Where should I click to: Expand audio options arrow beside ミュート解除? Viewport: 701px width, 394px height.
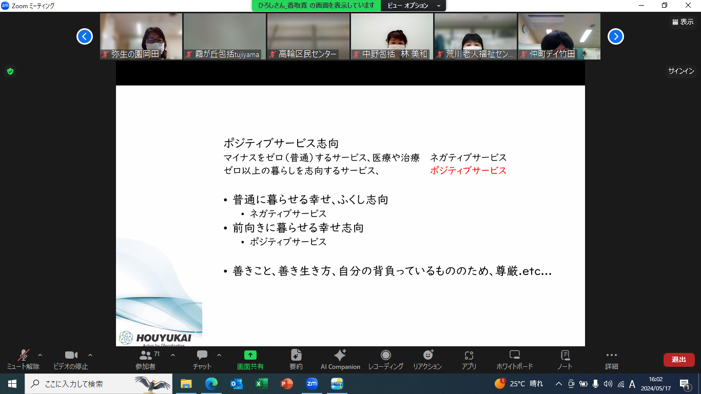[40, 355]
